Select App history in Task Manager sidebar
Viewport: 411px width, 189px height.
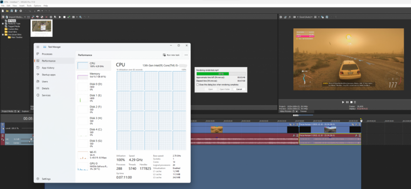[54, 68]
